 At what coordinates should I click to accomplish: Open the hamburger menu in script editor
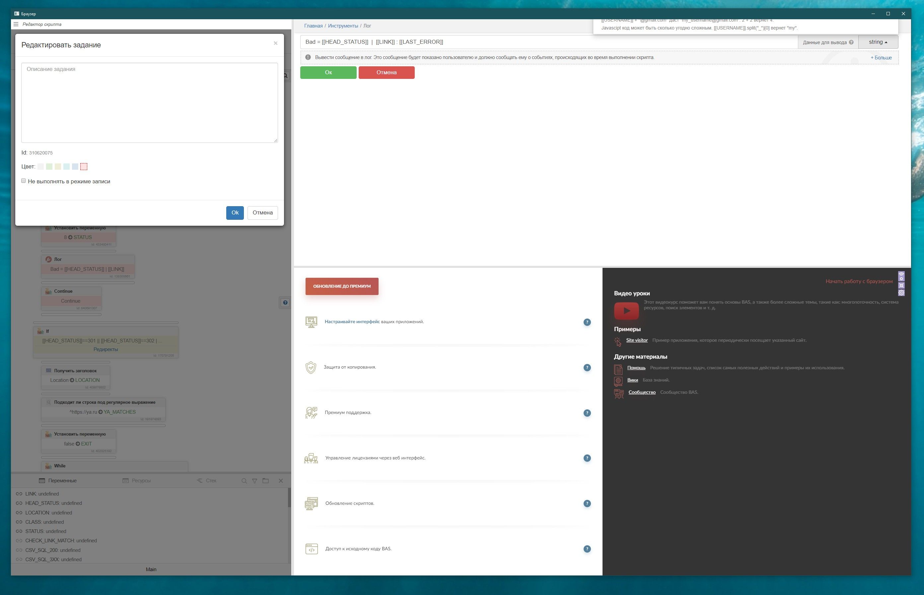(x=16, y=24)
